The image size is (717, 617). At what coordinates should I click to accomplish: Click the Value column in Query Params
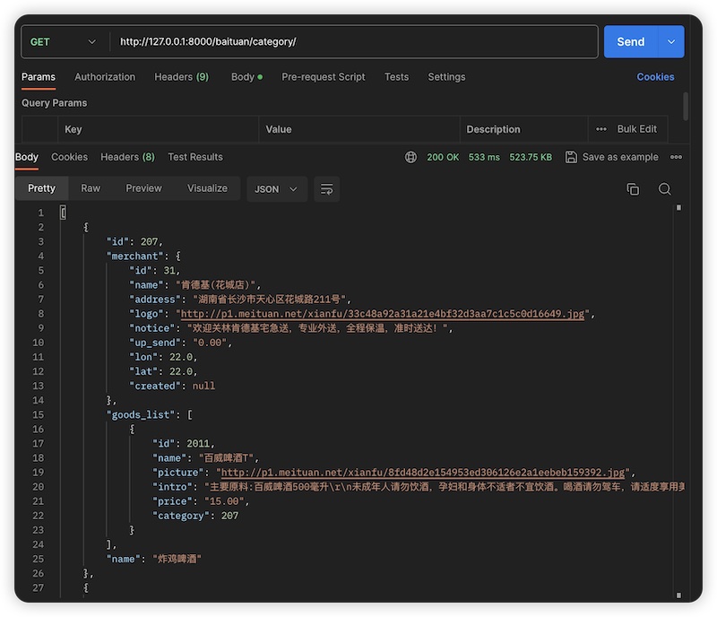[359, 129]
